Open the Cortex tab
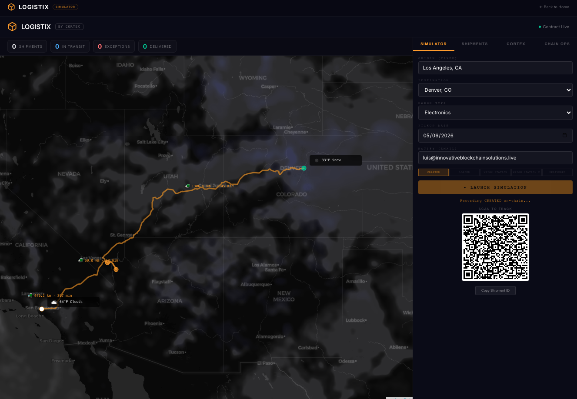 [x=516, y=44]
